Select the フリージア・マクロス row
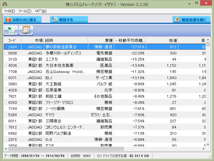Image resolution: width=214 pixels, height=161 pixels. click(x=105, y=102)
